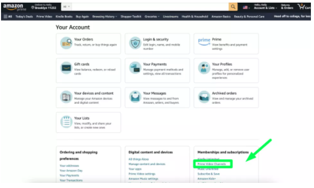This screenshot has height=188, width=314.
Task: Click the orange search magnifier button
Action: coord(233,7)
